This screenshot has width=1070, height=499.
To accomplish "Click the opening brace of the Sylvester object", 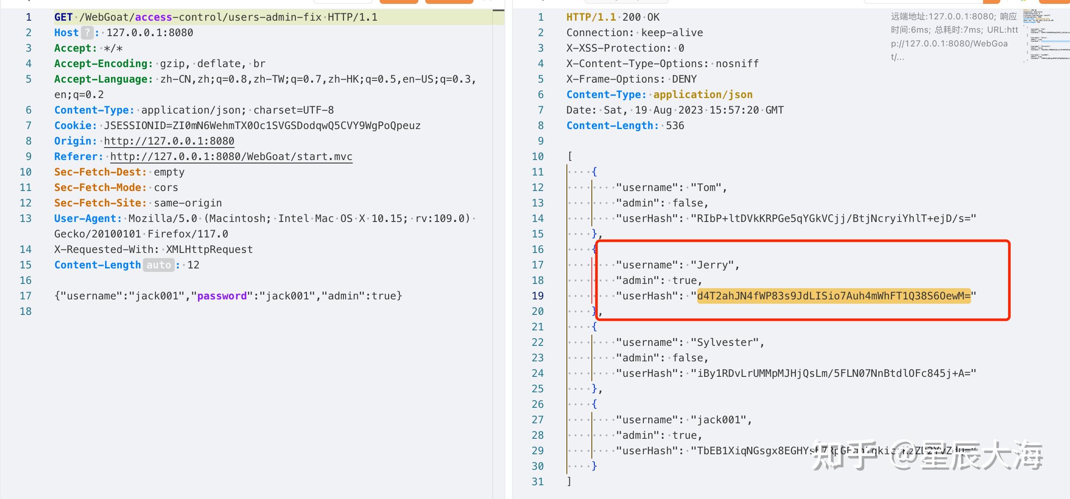I will pos(594,327).
